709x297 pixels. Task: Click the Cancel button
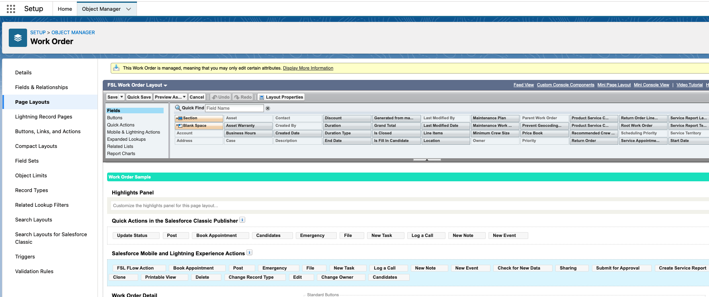[197, 97]
